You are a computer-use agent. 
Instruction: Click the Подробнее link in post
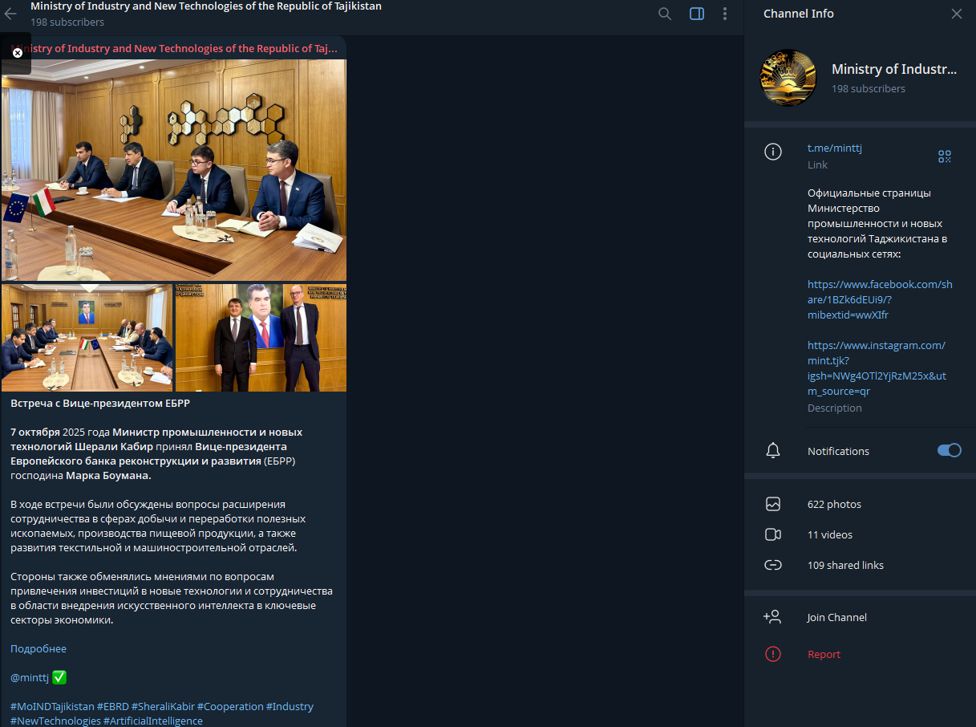point(38,648)
